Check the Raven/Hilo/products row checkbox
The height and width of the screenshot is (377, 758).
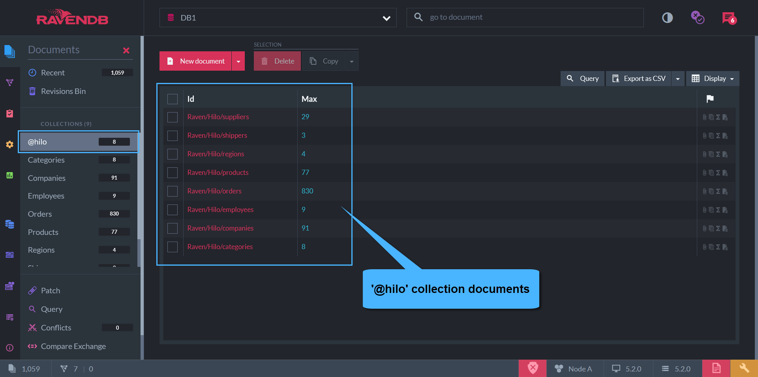tap(173, 173)
